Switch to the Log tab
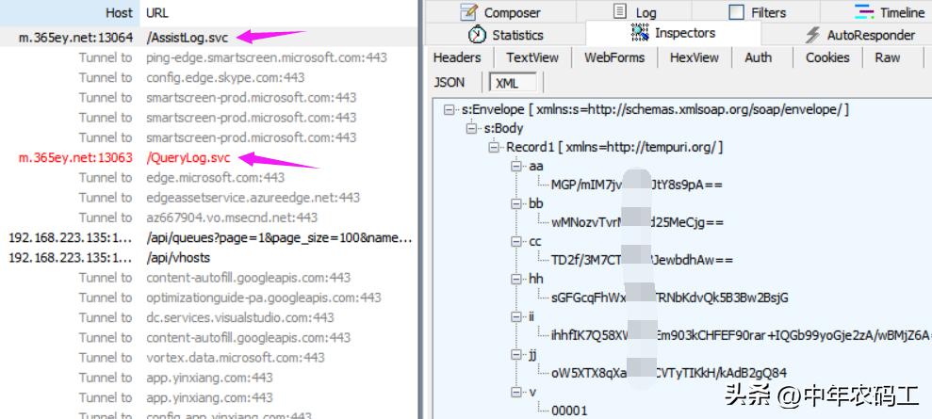 tap(635, 12)
